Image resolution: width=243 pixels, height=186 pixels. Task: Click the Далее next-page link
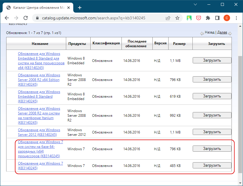tap(222, 32)
